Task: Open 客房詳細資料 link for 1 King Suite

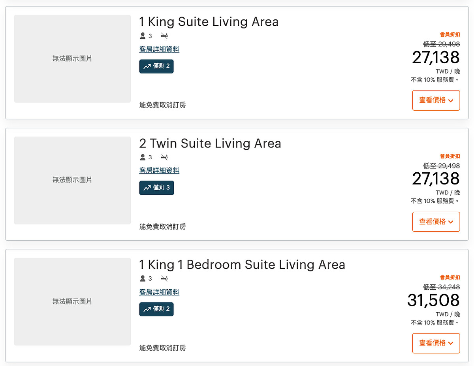Action: pyautogui.click(x=159, y=49)
